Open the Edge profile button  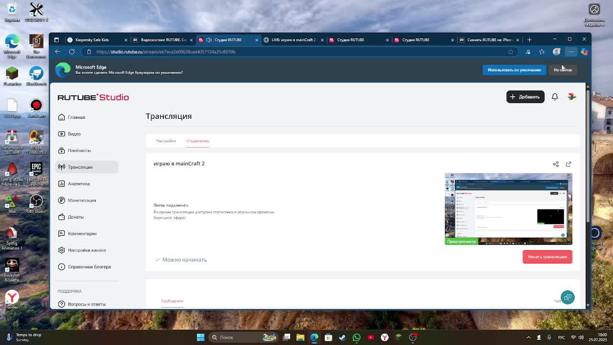(x=556, y=51)
